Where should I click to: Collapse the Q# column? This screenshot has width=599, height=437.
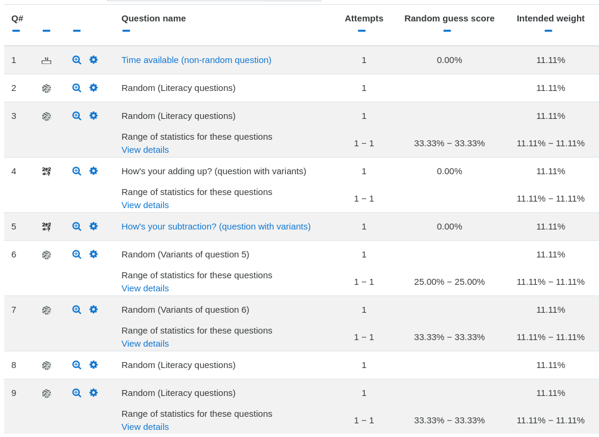pos(16,31)
